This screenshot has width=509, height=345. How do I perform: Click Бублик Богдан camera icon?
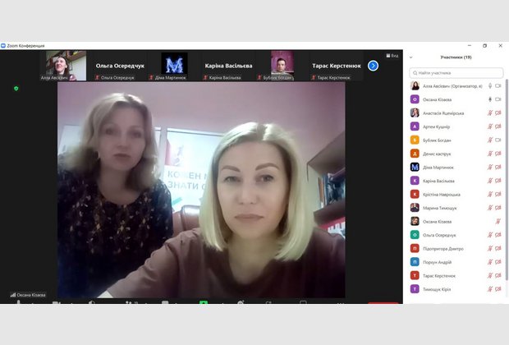(498, 140)
